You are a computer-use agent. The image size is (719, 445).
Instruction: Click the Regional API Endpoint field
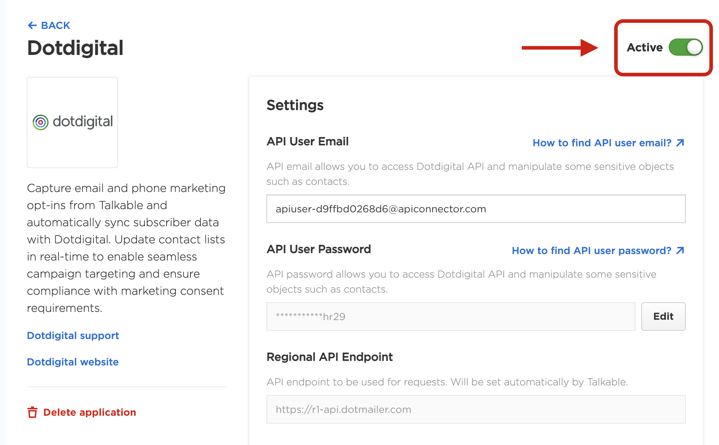[x=476, y=409]
